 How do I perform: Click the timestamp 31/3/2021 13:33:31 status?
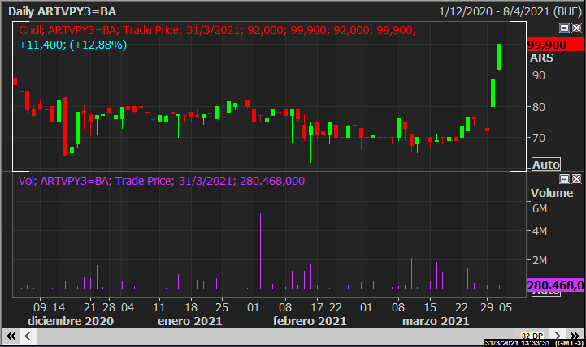point(517,343)
